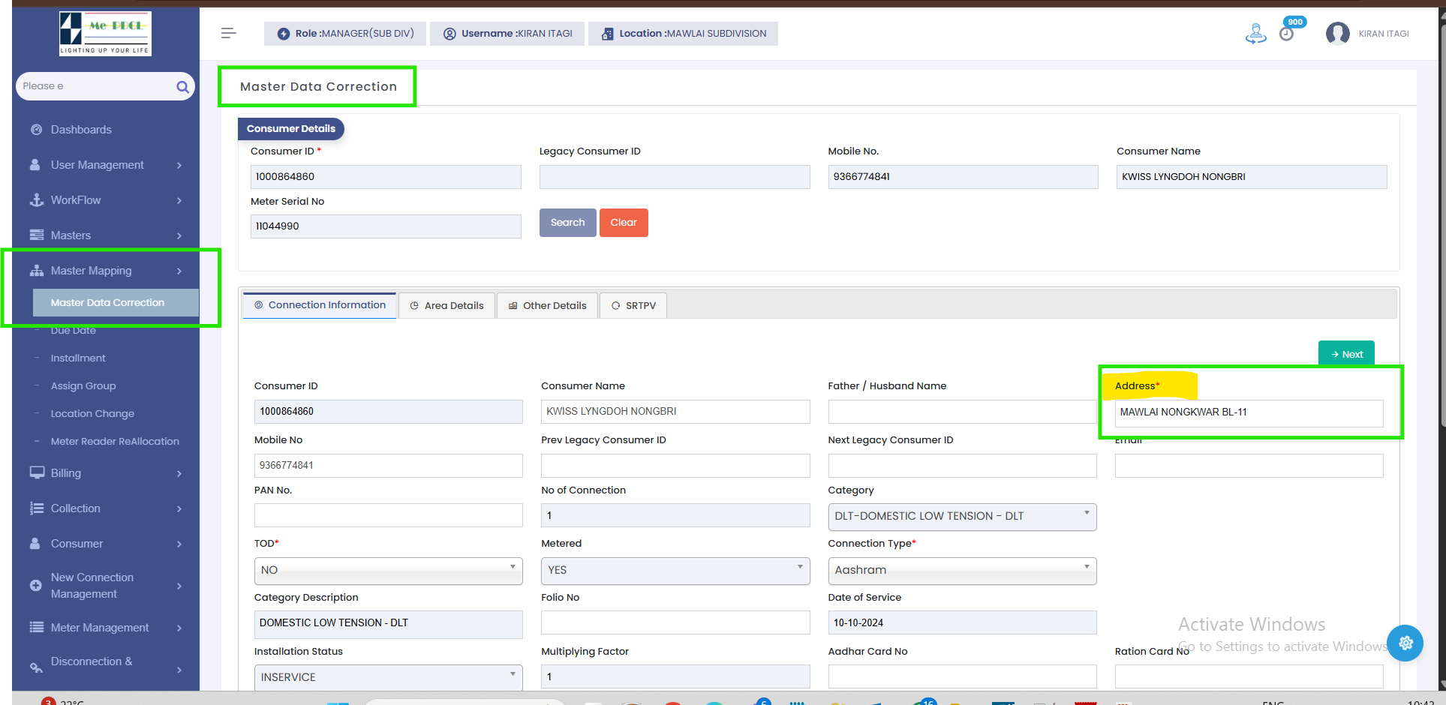Click the PAN No. input field
Viewport: 1446px width, 705px height.
[x=389, y=515]
